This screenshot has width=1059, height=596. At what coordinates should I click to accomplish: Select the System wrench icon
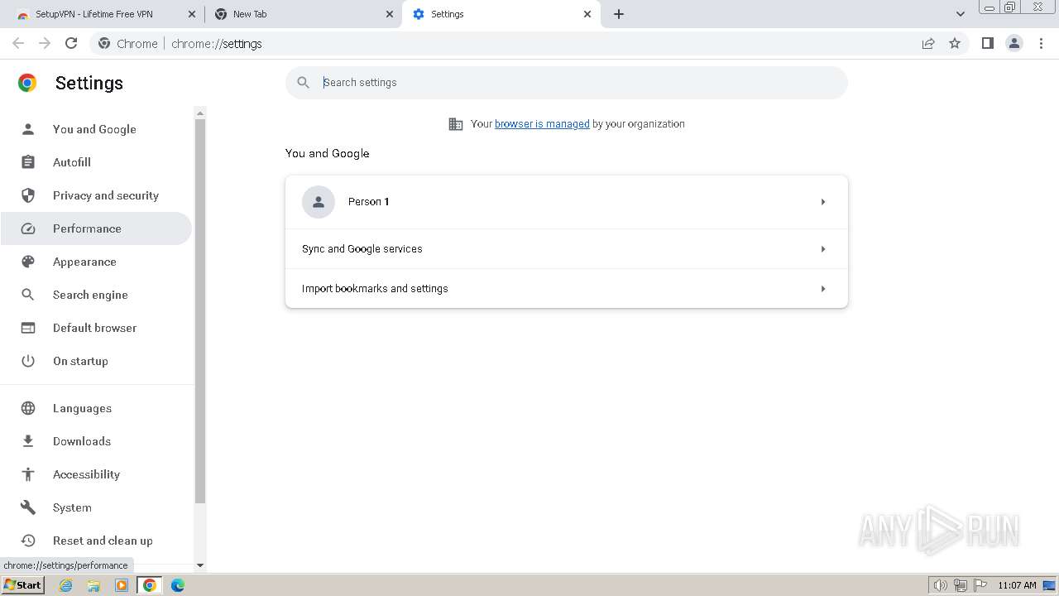tap(28, 507)
